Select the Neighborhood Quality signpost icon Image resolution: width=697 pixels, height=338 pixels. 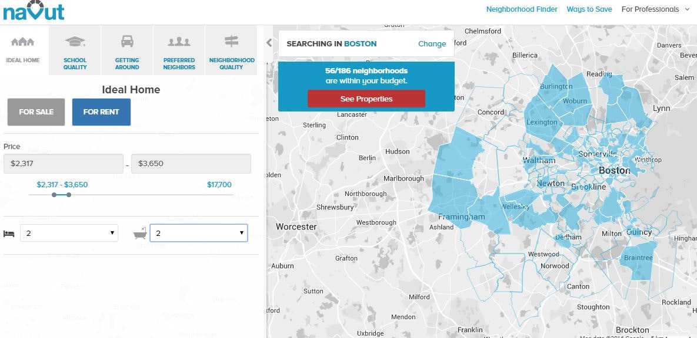[232, 42]
